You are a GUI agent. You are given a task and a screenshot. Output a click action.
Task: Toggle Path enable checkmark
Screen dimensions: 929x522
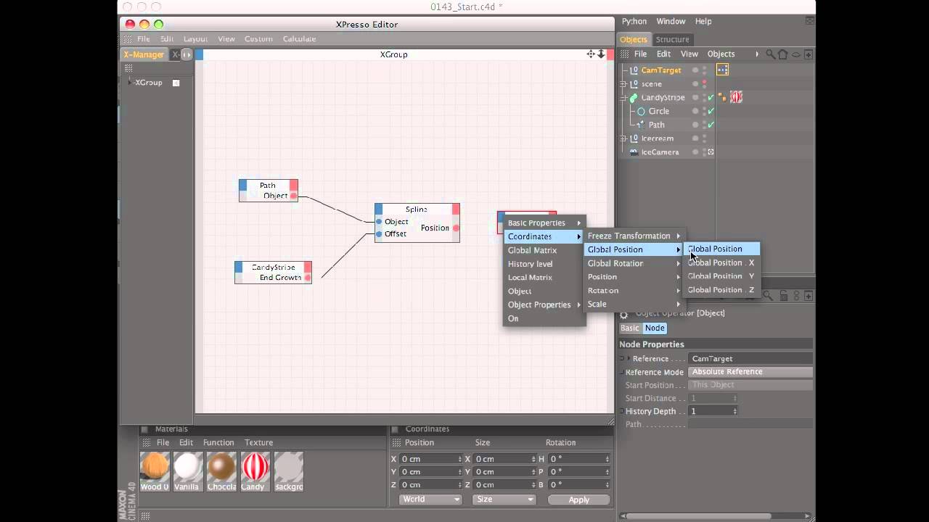click(x=711, y=125)
